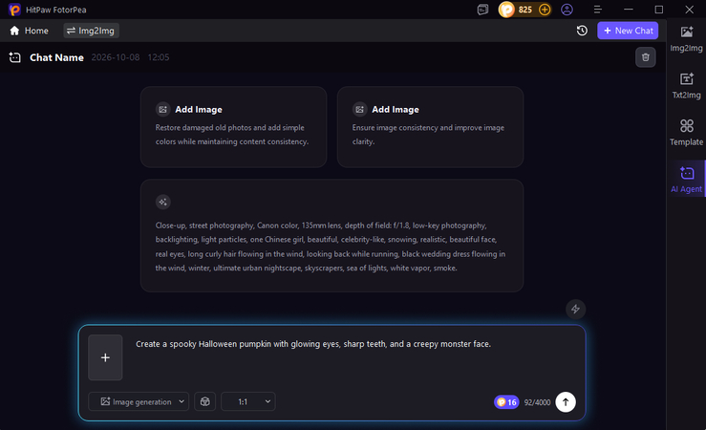The height and width of the screenshot is (430, 706).
Task: Click image icon on restore photos card
Action: [163, 110]
